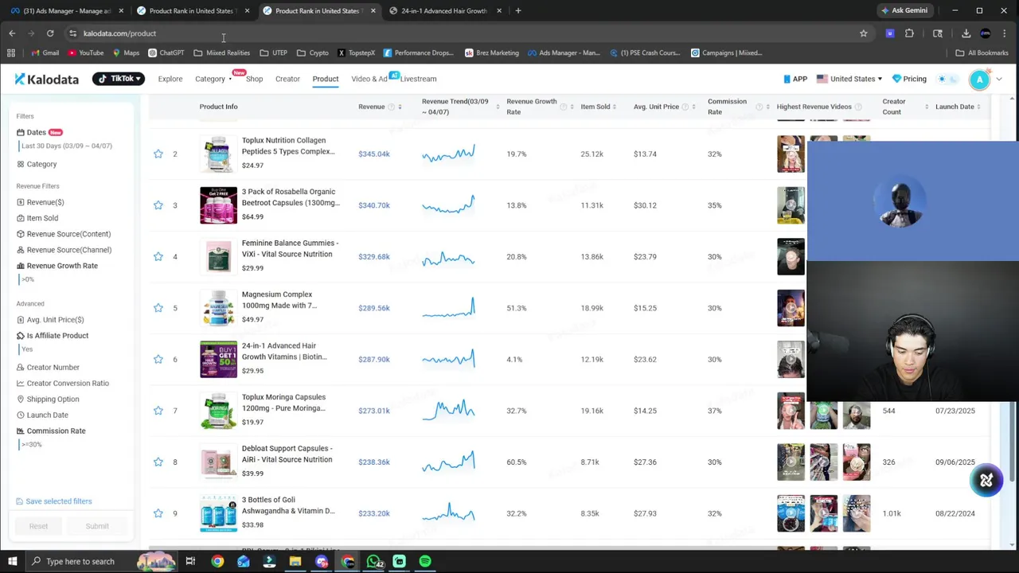
Task: Open the Creator section
Action: pyautogui.click(x=287, y=79)
